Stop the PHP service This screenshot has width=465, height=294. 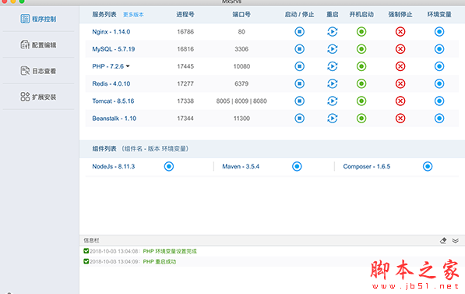click(300, 66)
